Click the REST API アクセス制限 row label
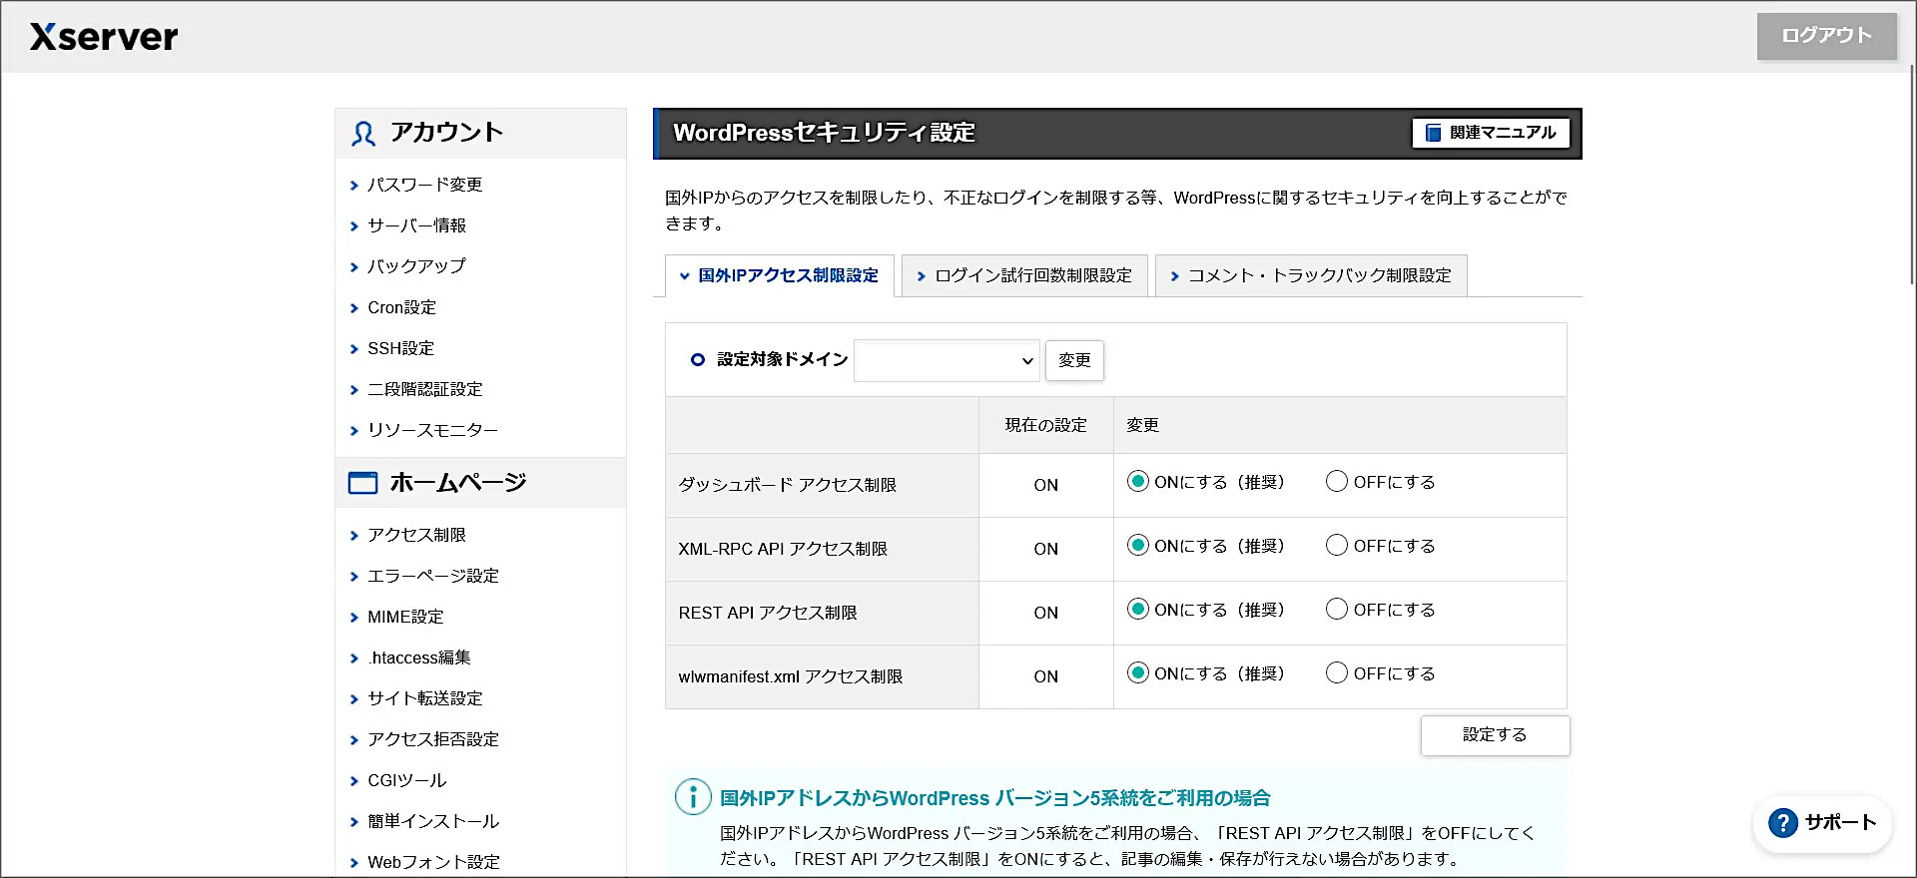Image resolution: width=1917 pixels, height=878 pixels. (768, 613)
